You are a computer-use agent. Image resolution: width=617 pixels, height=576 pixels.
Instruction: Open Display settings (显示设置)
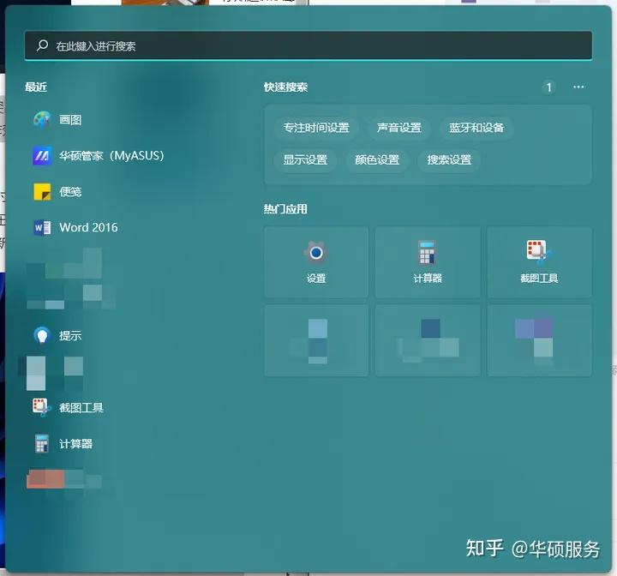click(x=305, y=159)
